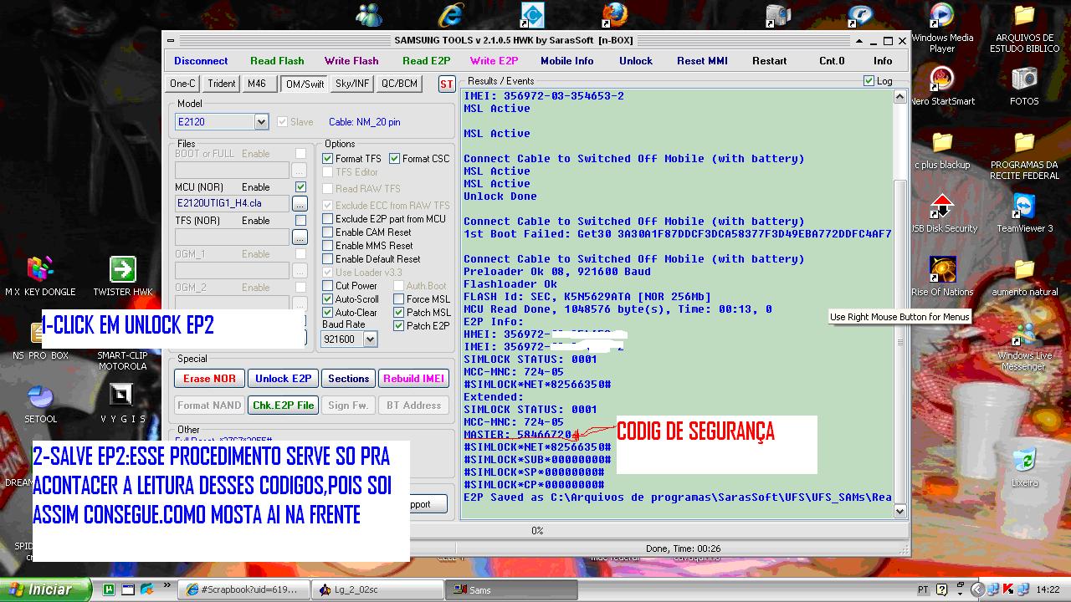This screenshot has width=1071, height=602.
Task: Open the QC/BCM tab
Action: click(x=399, y=84)
